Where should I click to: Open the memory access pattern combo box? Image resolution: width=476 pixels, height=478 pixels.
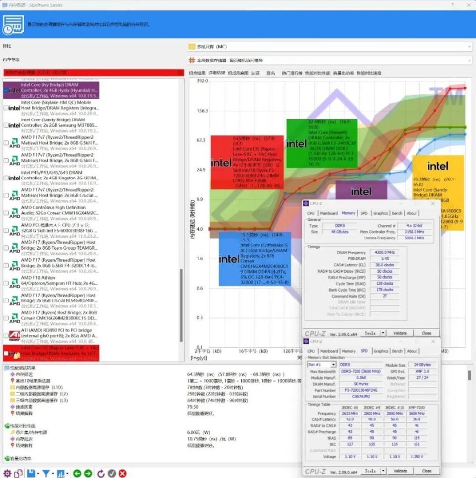tap(330, 60)
